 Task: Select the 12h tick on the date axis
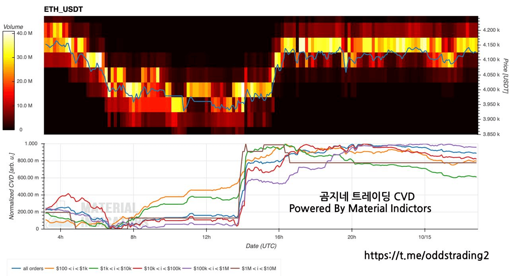click(x=206, y=237)
